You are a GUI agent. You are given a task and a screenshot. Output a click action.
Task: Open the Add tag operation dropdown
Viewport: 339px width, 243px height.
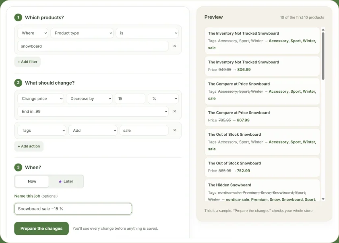[93, 131]
